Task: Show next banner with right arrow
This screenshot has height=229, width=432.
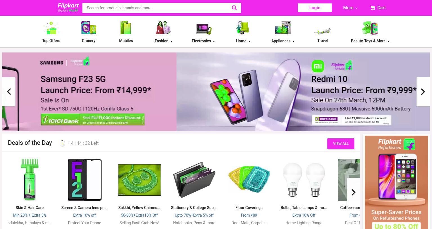Action: click(x=423, y=92)
